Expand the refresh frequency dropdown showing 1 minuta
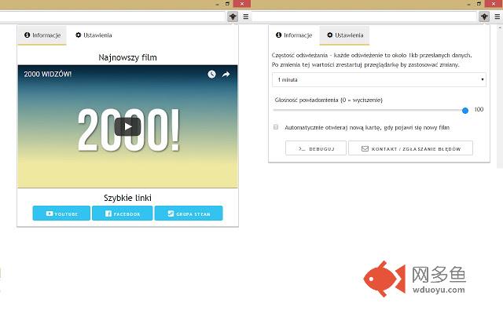Viewport: 503px width, 314px height. coord(379,79)
